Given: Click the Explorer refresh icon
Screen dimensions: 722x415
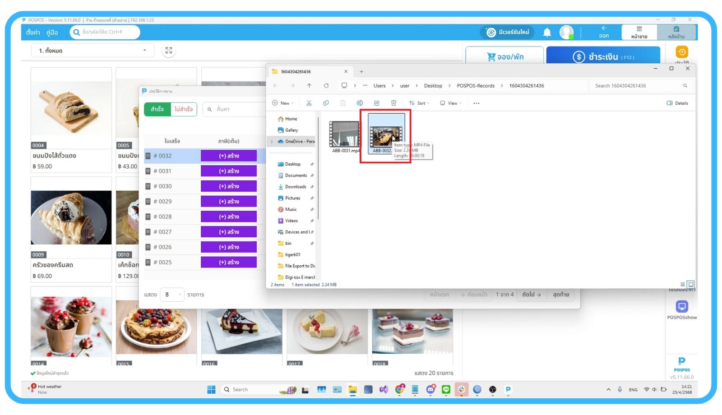Looking at the screenshot, I should pos(326,86).
